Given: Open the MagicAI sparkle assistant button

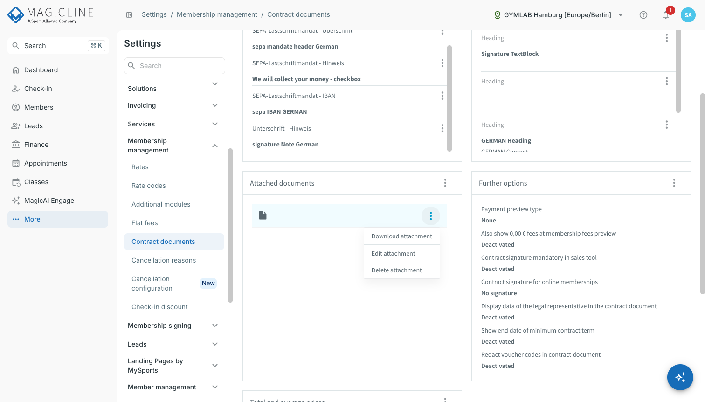Looking at the screenshot, I should (680, 377).
